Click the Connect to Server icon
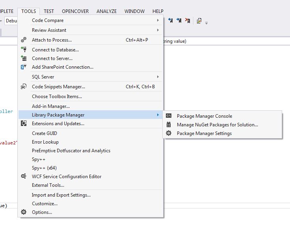Image resolution: width=290 pixels, height=228 pixels. tap(24, 58)
